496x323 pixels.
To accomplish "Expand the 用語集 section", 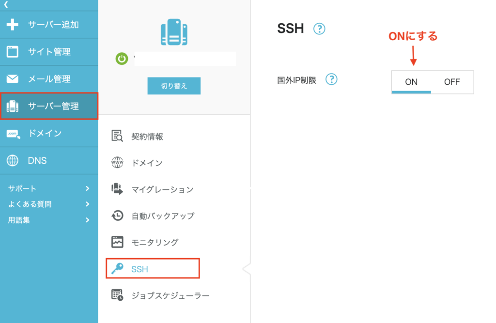I will click(48, 220).
